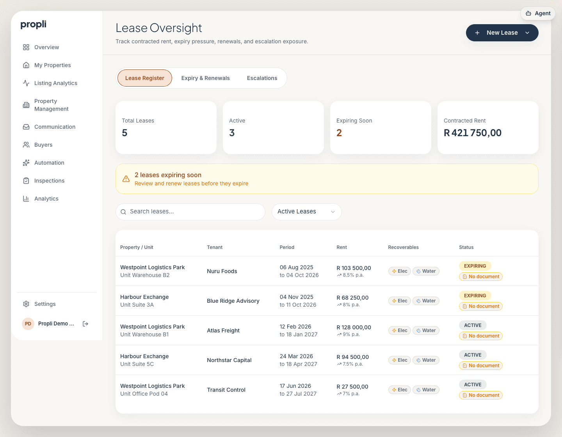The height and width of the screenshot is (437, 562).
Task: Click the Water chip for Northstar Capital
Action: 426,360
